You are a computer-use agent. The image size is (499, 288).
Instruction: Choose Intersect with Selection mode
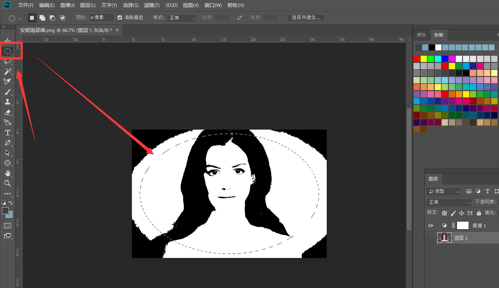click(x=63, y=18)
